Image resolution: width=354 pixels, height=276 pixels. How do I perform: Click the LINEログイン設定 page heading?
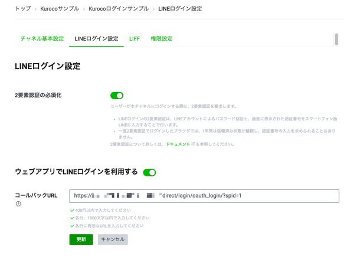(48, 66)
